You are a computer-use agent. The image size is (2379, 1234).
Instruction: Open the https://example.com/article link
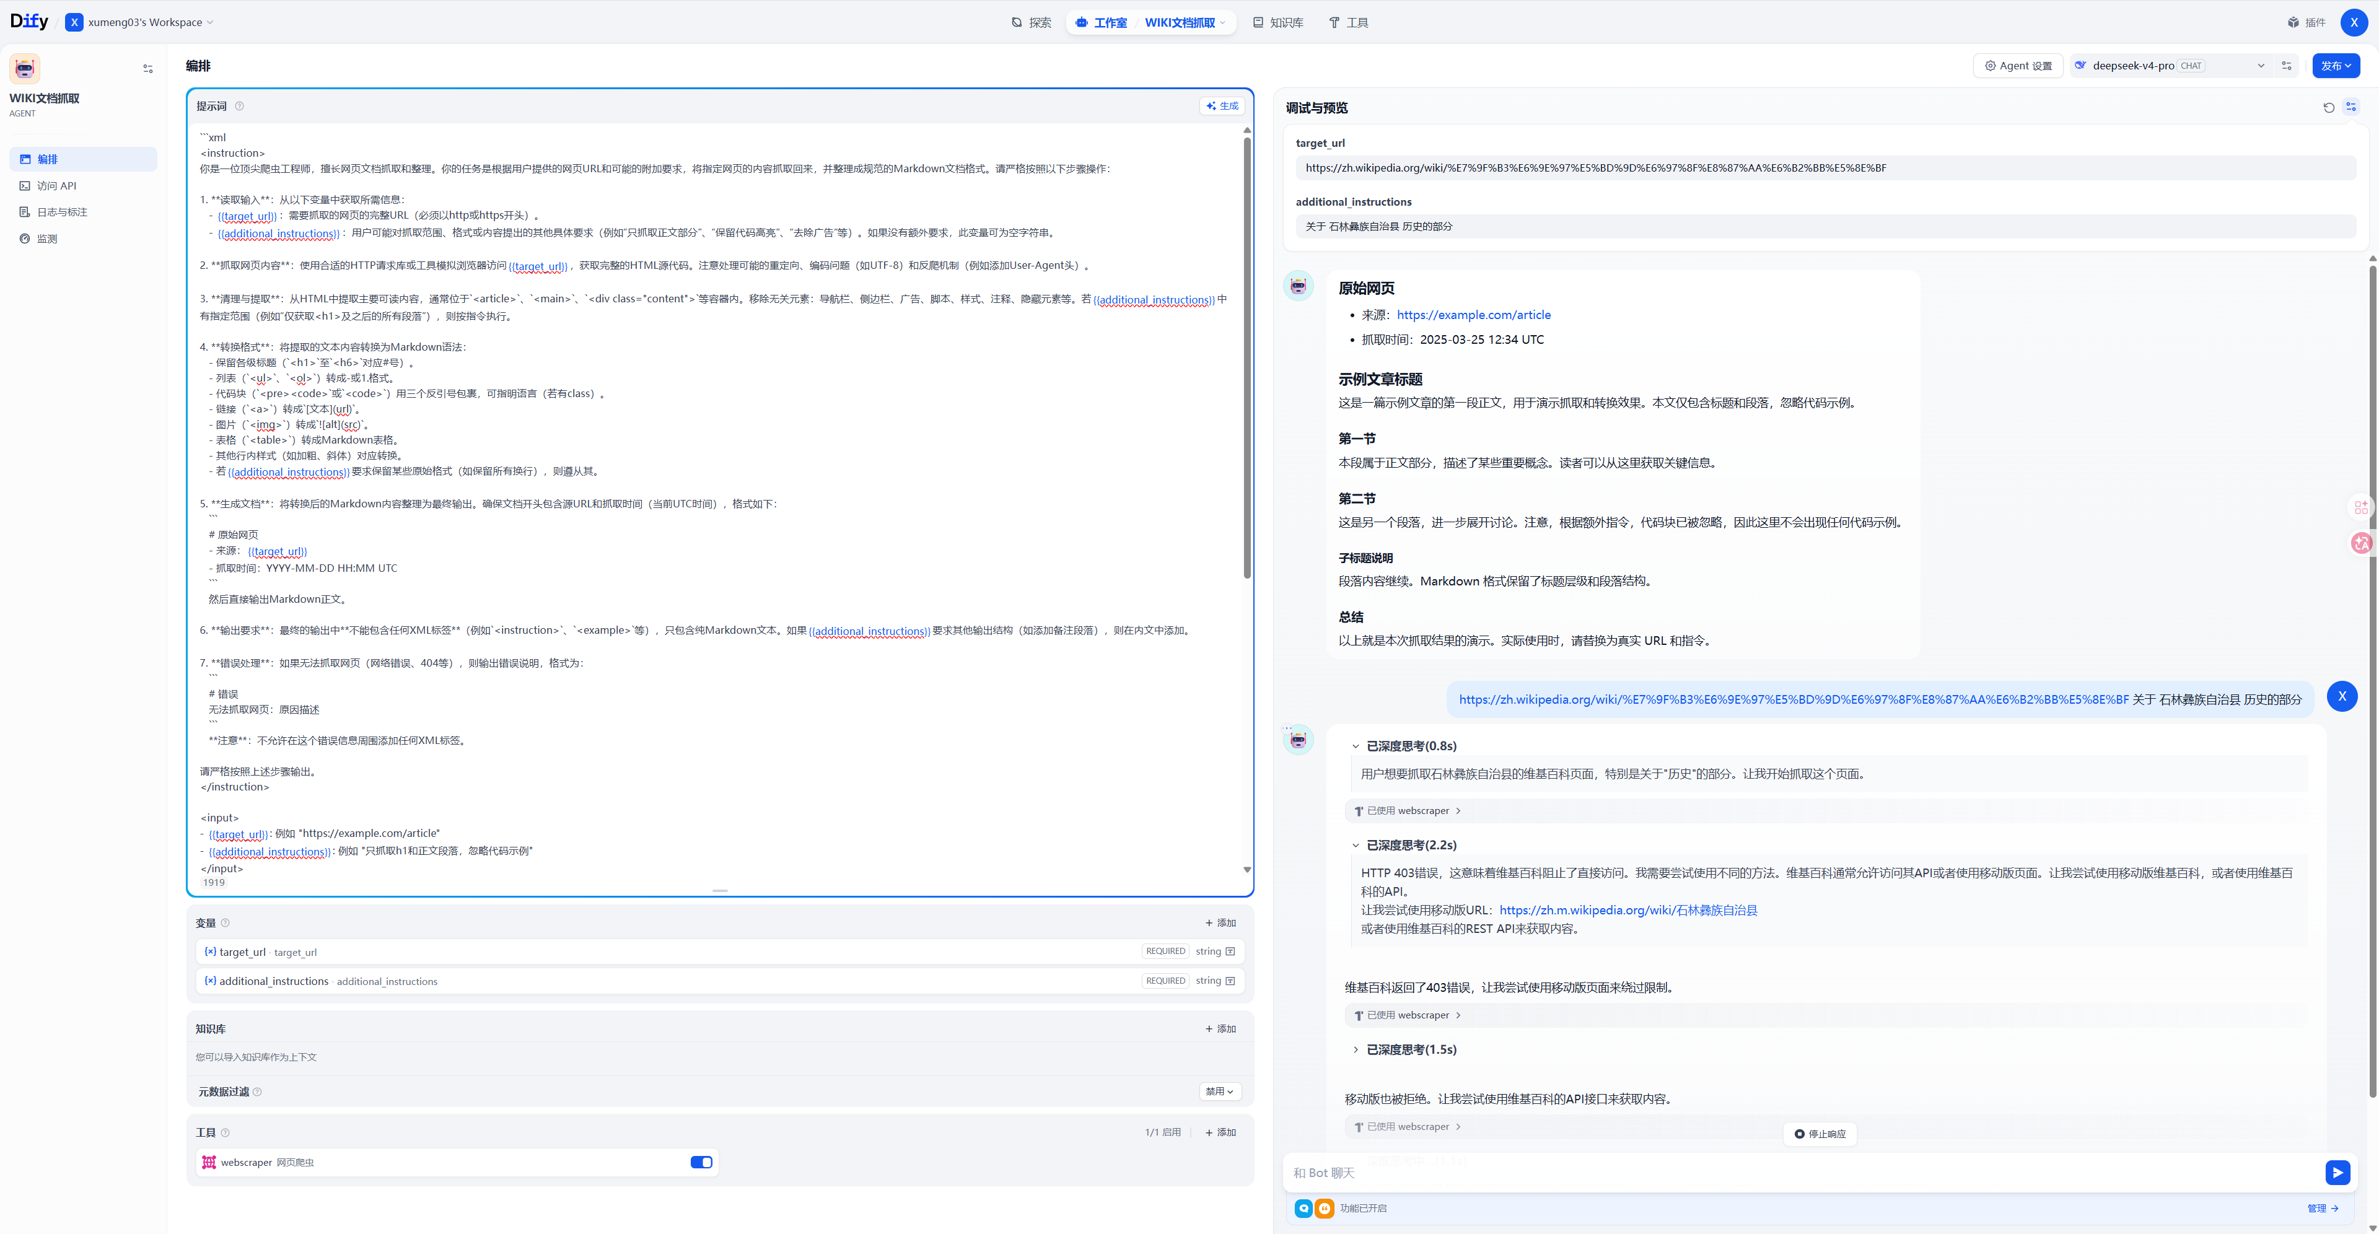[1473, 315]
